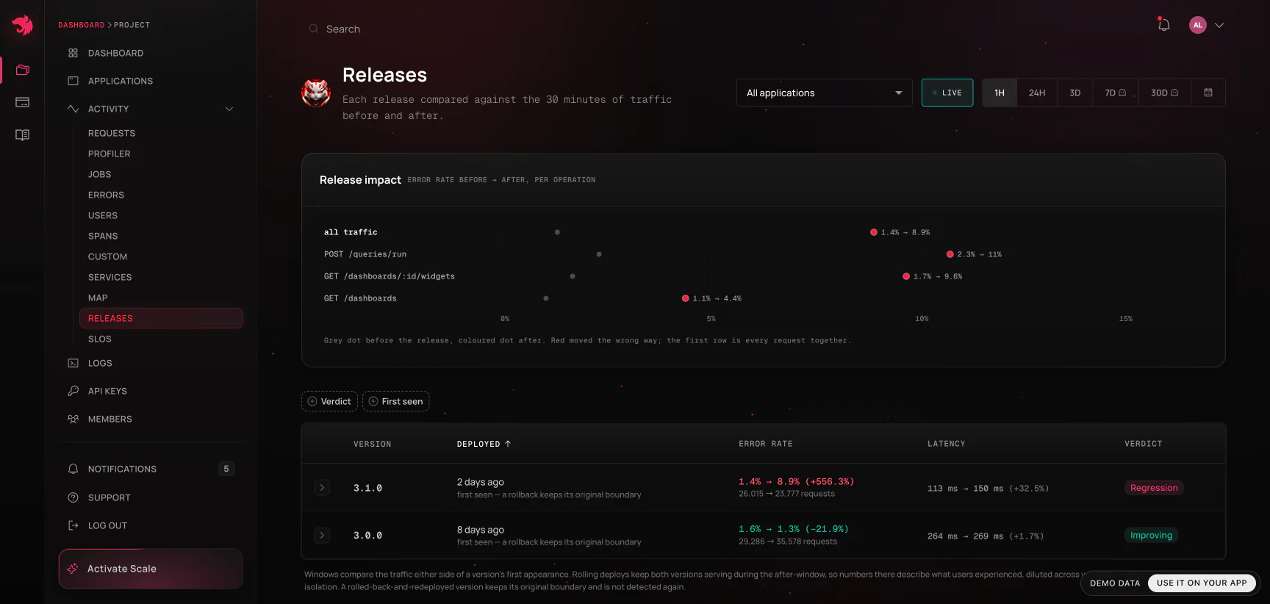Click the red bird logo icon
Screen dimensions: 1270x604
22,25
